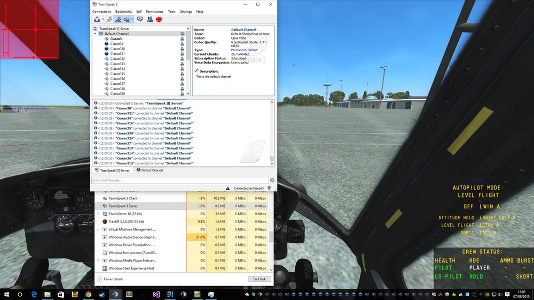Open the Help menu
Screen dimensions: 534x300
click(200, 12)
